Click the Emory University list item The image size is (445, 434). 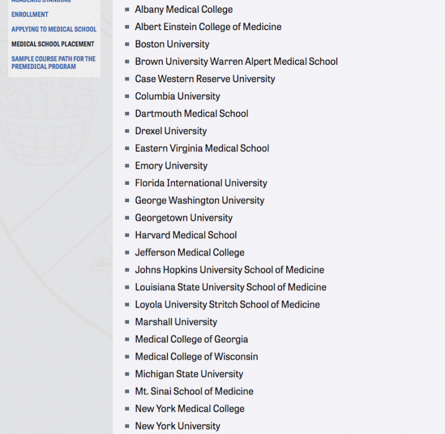click(171, 166)
